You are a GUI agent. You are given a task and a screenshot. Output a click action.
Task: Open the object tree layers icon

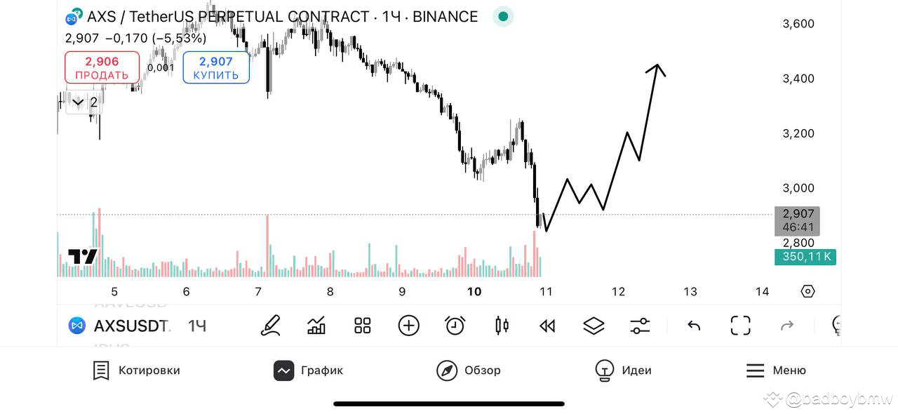(594, 326)
